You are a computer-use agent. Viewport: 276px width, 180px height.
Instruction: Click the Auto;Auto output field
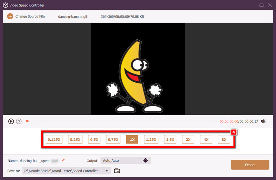121,161
